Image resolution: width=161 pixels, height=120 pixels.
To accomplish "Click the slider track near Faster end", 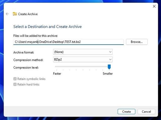I will (58, 67).
